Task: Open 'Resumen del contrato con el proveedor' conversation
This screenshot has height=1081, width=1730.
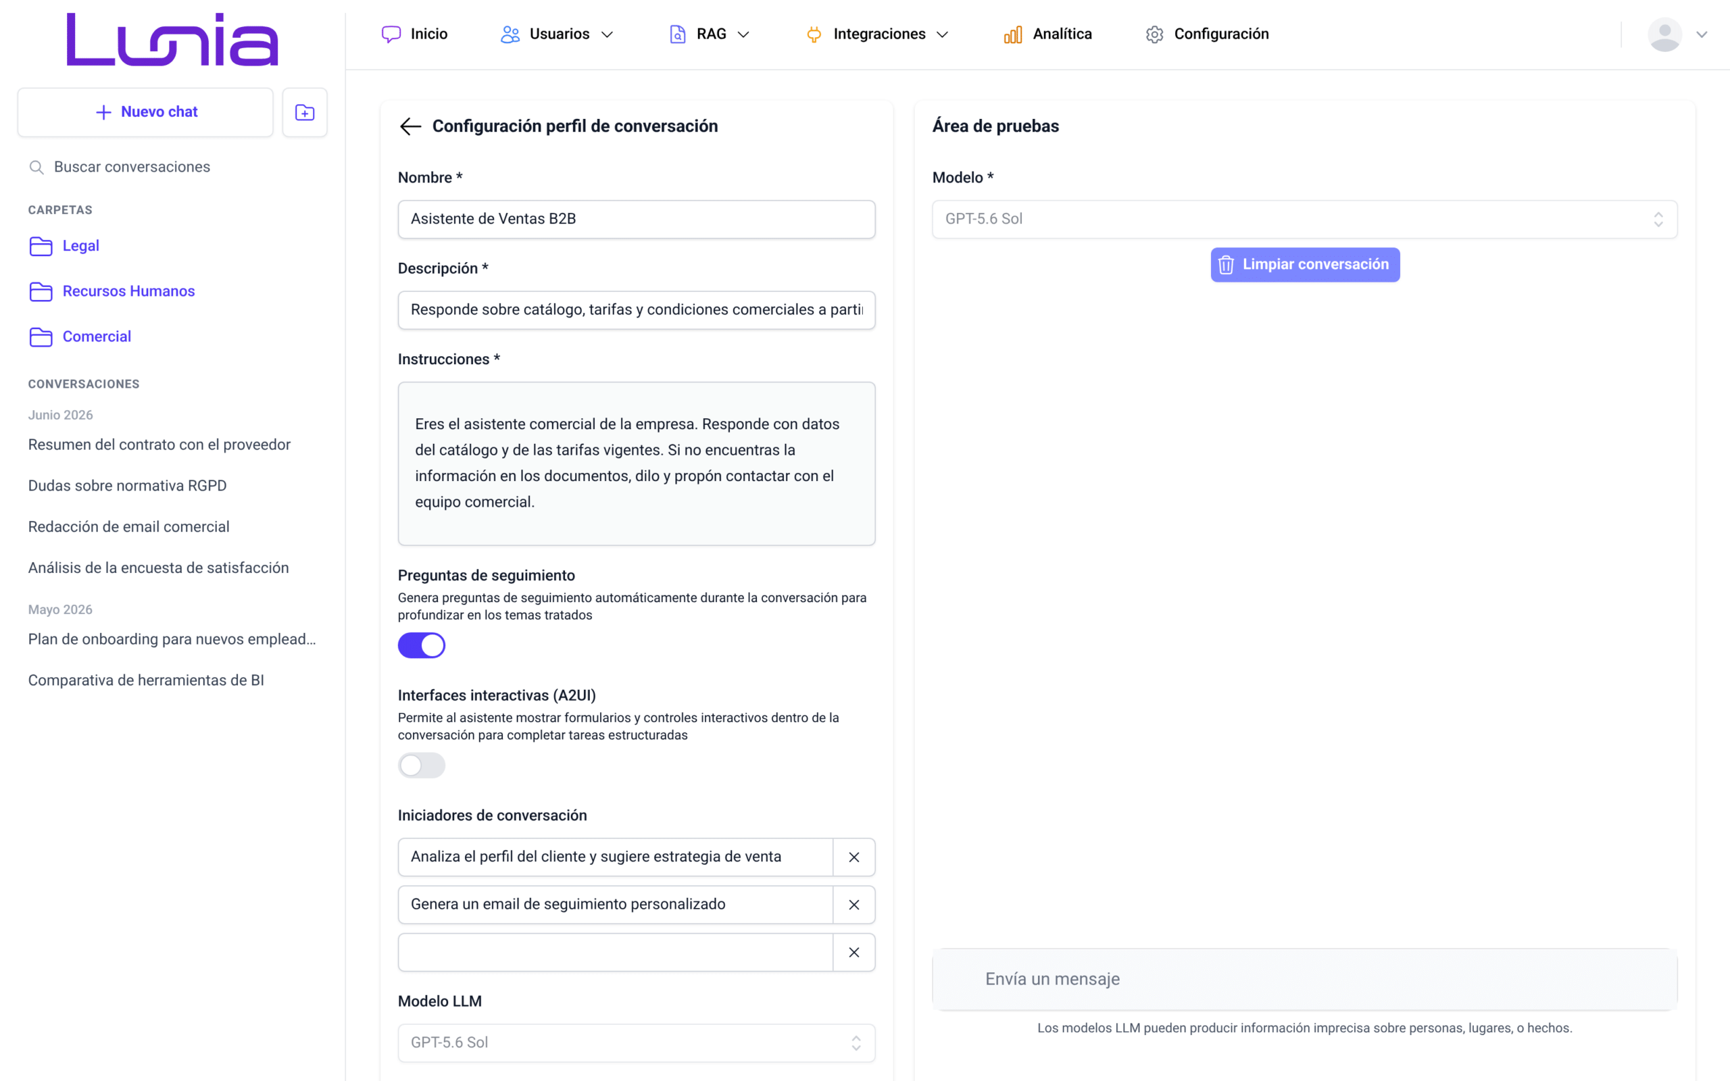Action: (x=159, y=445)
